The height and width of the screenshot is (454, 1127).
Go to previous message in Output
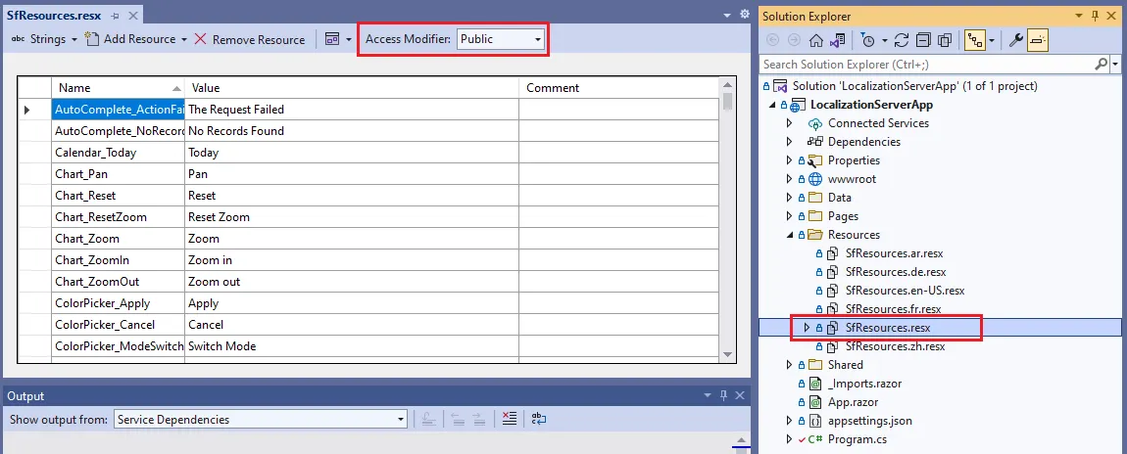click(x=459, y=420)
